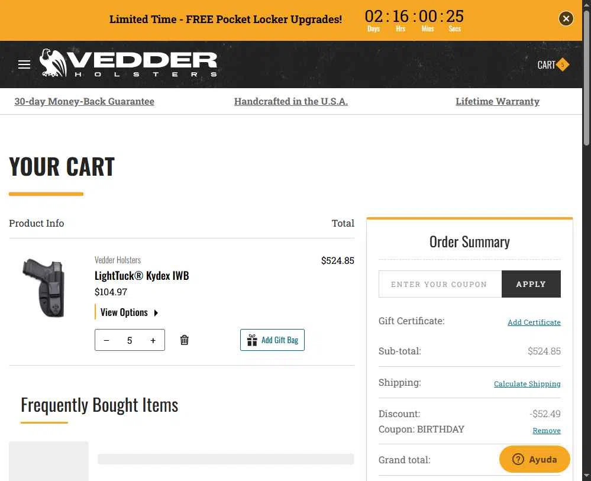Click the $524.85 item total
This screenshot has width=591, height=481.
point(337,260)
